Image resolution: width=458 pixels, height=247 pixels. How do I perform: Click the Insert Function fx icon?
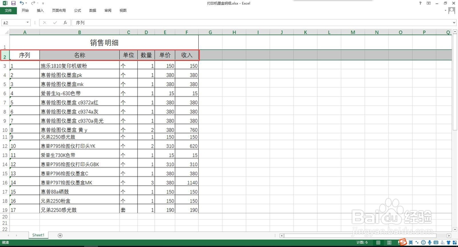[x=65, y=22]
